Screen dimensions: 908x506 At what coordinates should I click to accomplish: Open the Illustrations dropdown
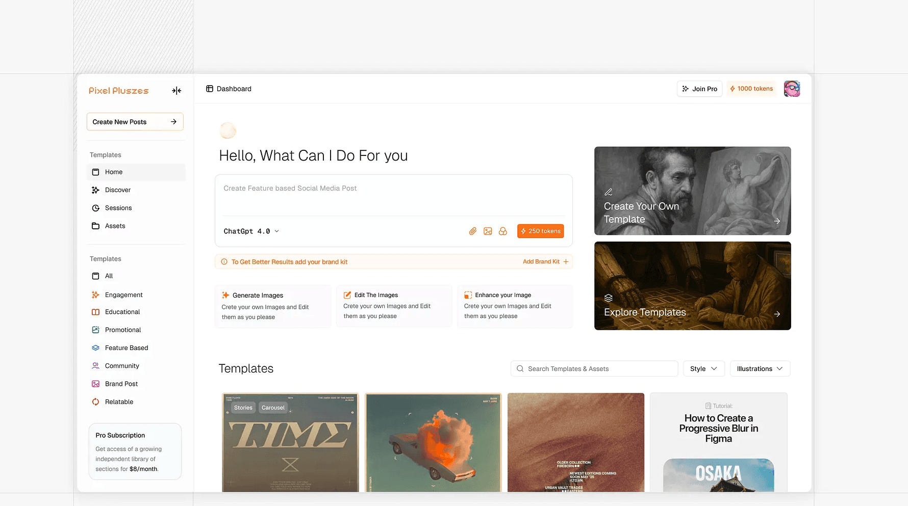(x=760, y=369)
